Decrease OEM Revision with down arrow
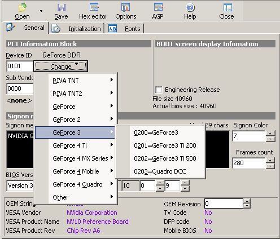Viewport: 280px width, 239px height. 247,206
